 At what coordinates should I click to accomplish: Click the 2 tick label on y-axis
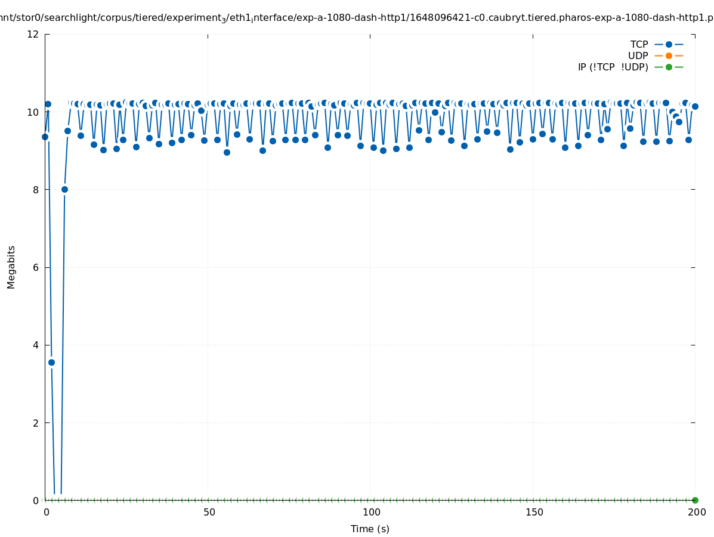[36, 422]
